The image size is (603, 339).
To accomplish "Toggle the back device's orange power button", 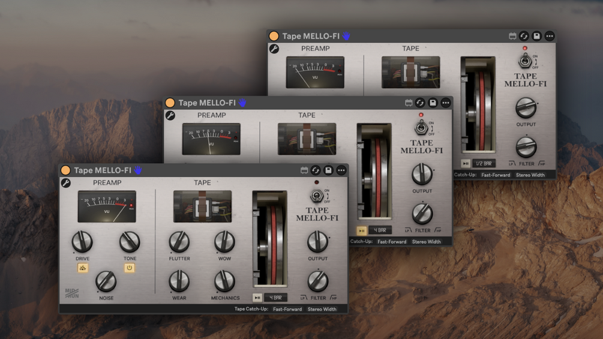I will coord(274,36).
